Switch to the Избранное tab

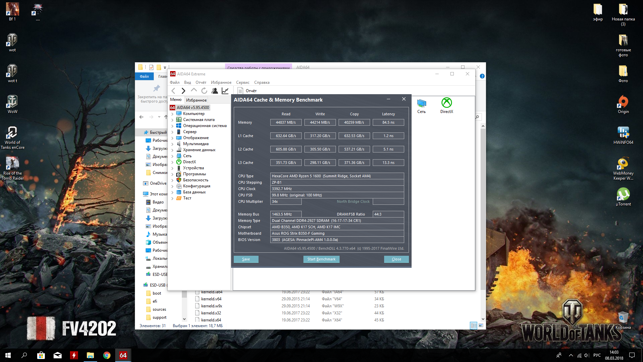(x=196, y=100)
